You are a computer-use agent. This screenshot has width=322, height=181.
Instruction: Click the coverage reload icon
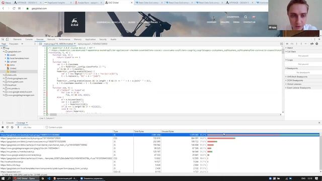point(8,127)
